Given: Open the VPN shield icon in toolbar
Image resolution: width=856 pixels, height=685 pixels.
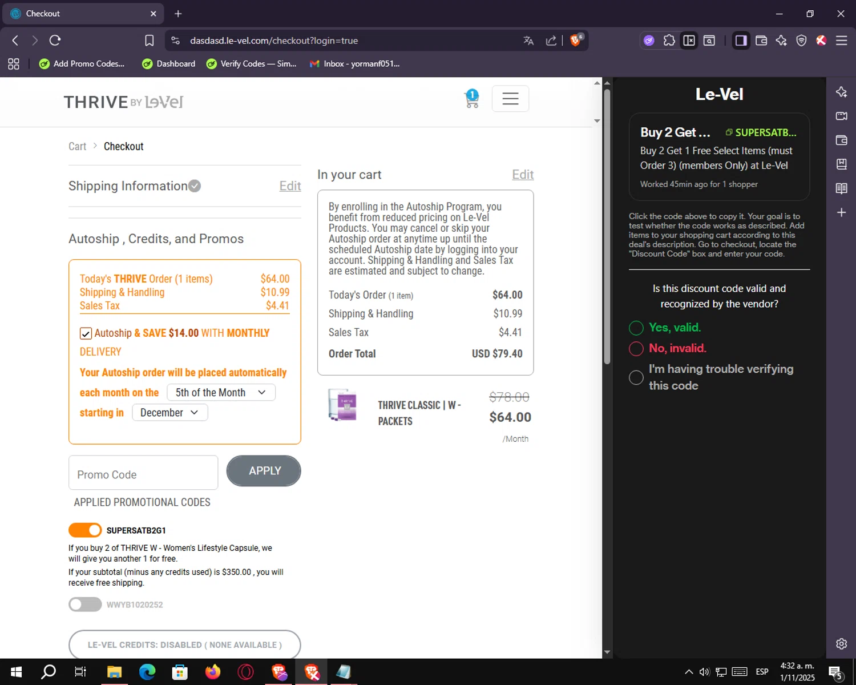Looking at the screenshot, I should click(801, 41).
